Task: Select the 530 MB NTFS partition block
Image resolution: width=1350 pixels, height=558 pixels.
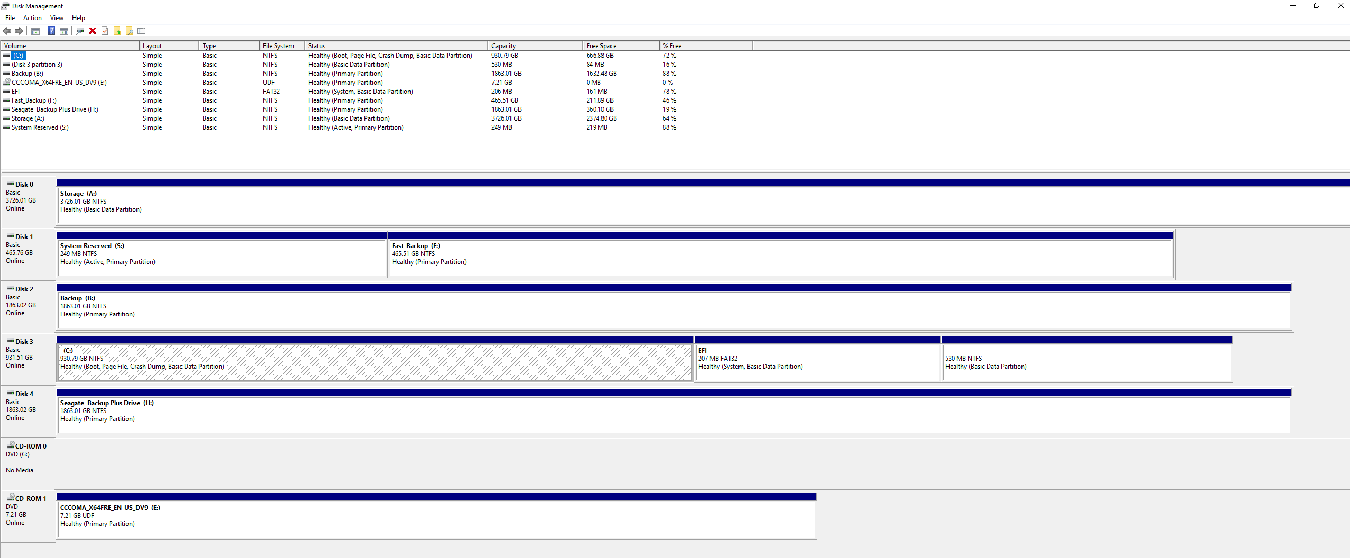Action: point(1087,359)
